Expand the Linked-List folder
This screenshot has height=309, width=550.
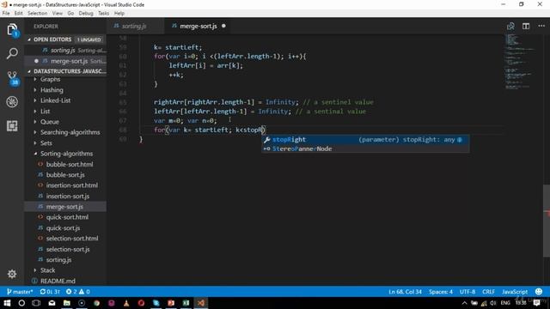pos(55,100)
